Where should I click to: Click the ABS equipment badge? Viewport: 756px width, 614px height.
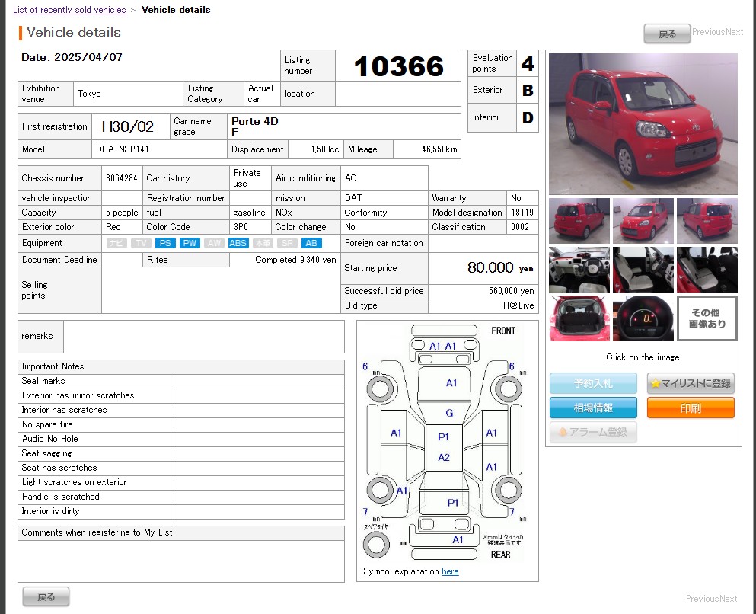point(238,243)
